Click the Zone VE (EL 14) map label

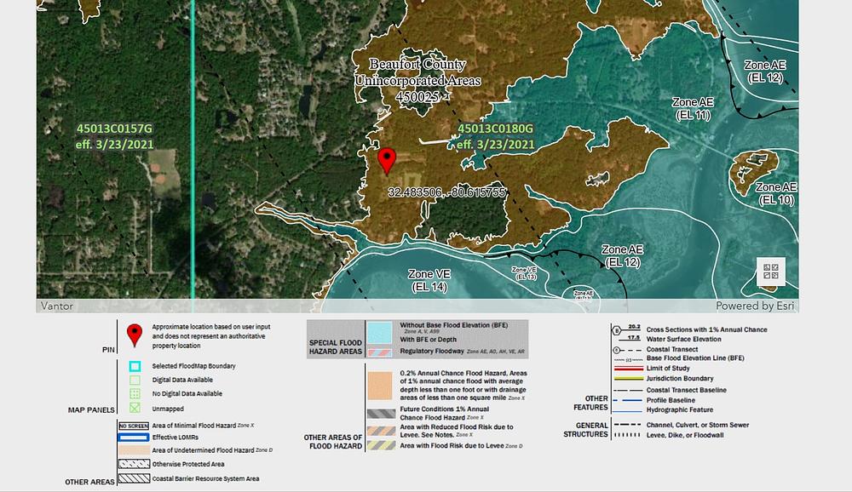429,280
